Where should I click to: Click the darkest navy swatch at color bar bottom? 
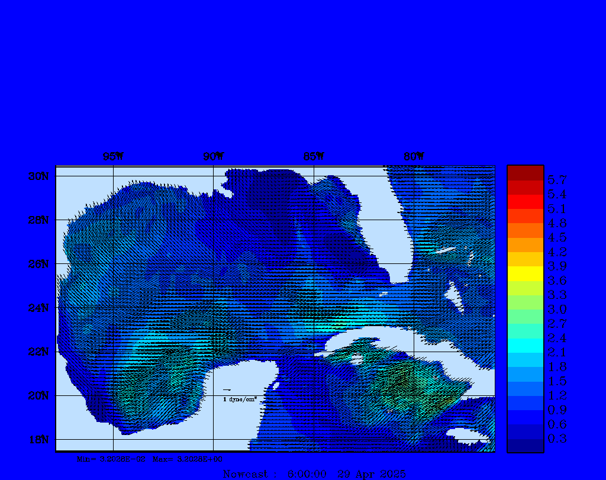tap(525, 446)
